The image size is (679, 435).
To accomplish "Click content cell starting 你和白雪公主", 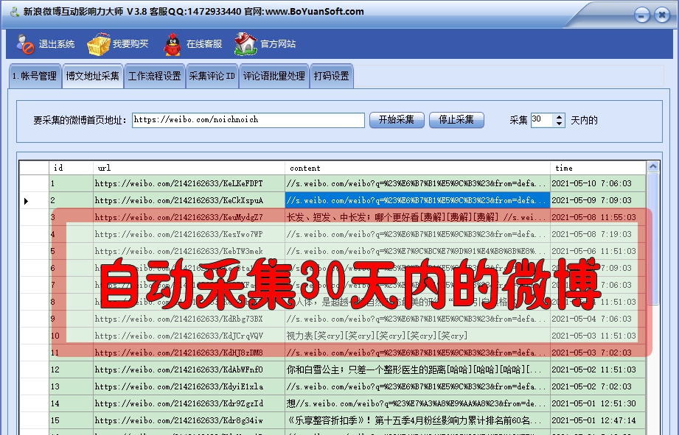I will (x=417, y=369).
